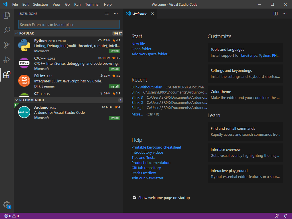Open the Interactive playground card

(x=246, y=174)
